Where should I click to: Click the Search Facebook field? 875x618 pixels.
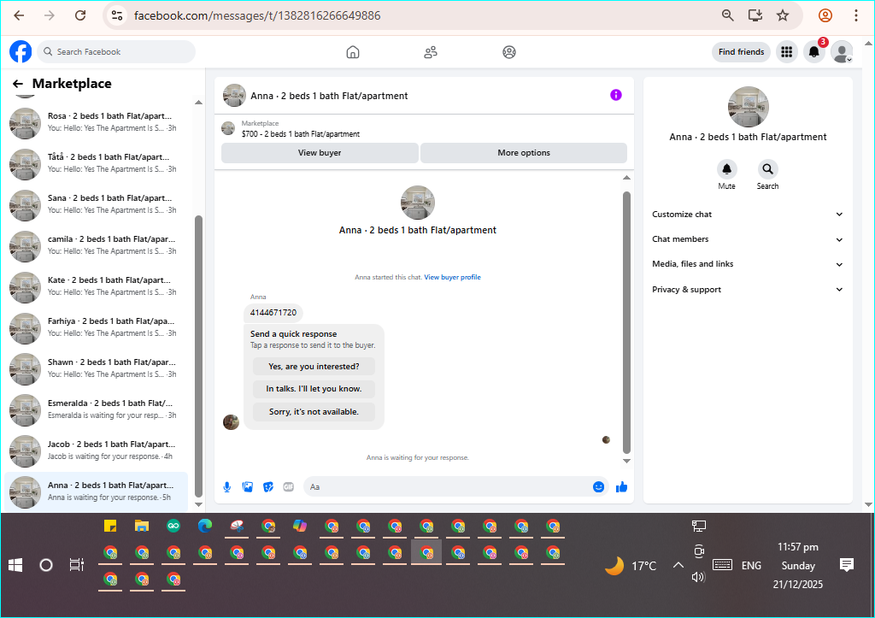116,52
